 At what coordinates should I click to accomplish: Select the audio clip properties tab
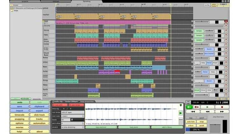(66, 101)
